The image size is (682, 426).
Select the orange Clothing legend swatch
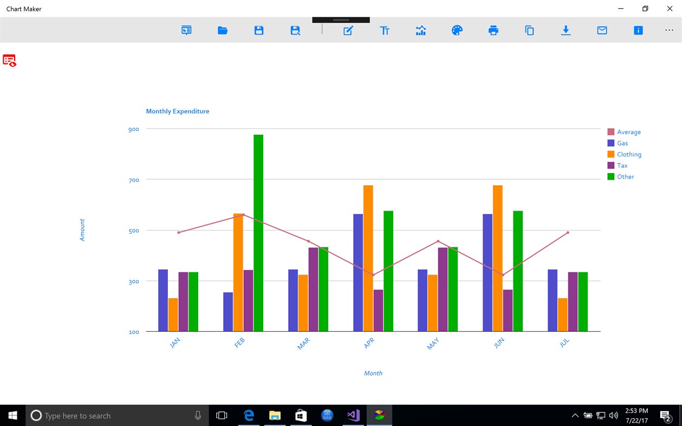[x=610, y=154]
